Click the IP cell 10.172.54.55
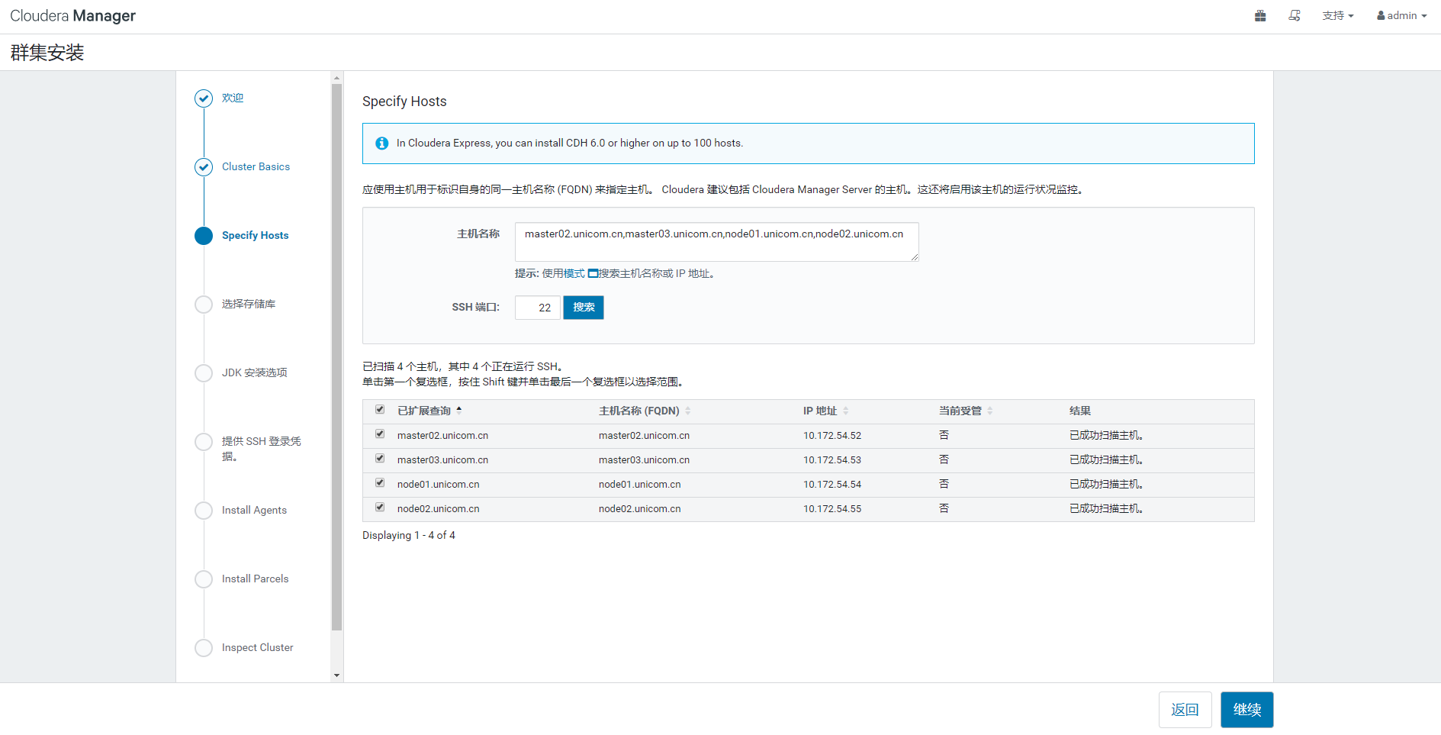1441x735 pixels. point(831,509)
